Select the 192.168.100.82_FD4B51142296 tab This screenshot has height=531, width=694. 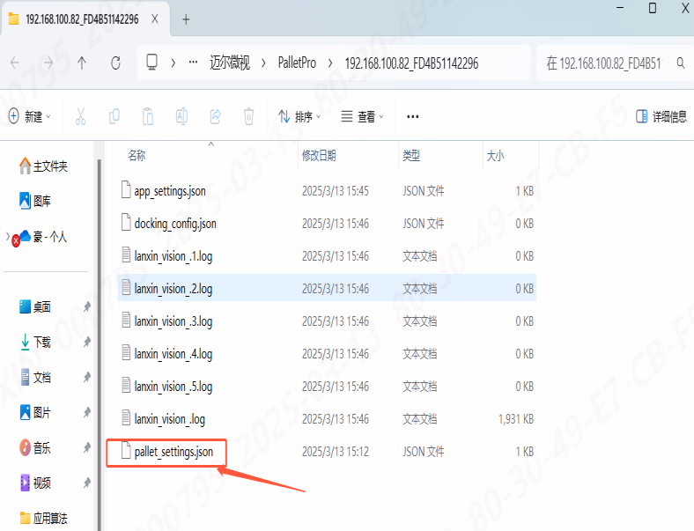point(85,19)
